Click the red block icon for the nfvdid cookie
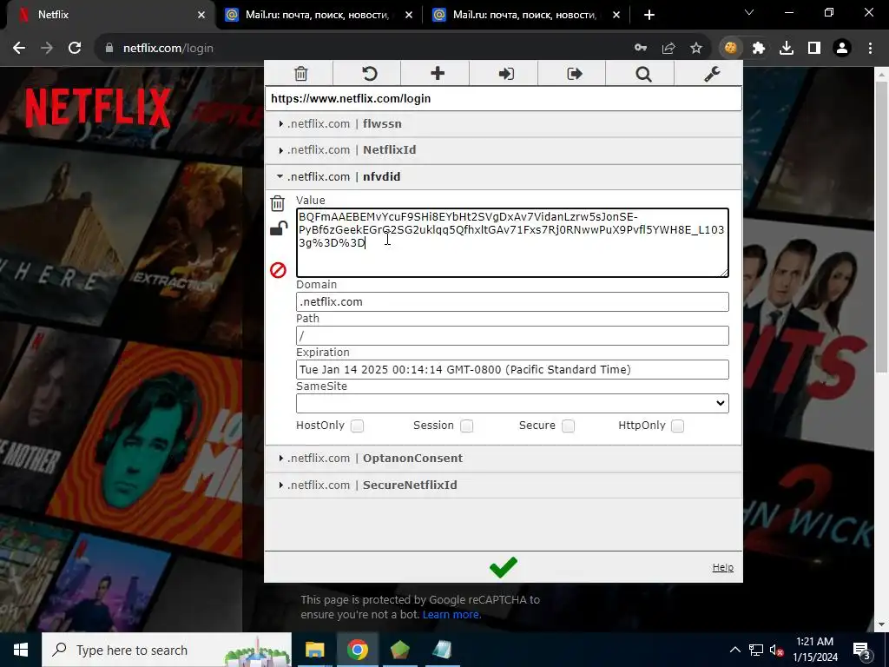The width and height of the screenshot is (889, 667). pyautogui.click(x=278, y=270)
